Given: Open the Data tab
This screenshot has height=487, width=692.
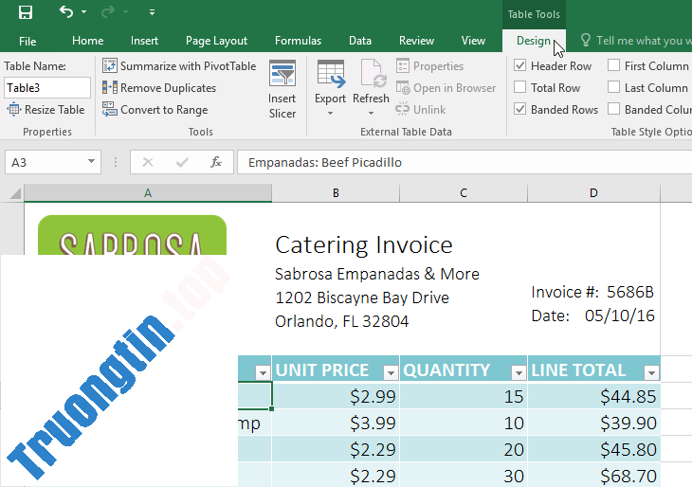Looking at the screenshot, I should pos(360,41).
